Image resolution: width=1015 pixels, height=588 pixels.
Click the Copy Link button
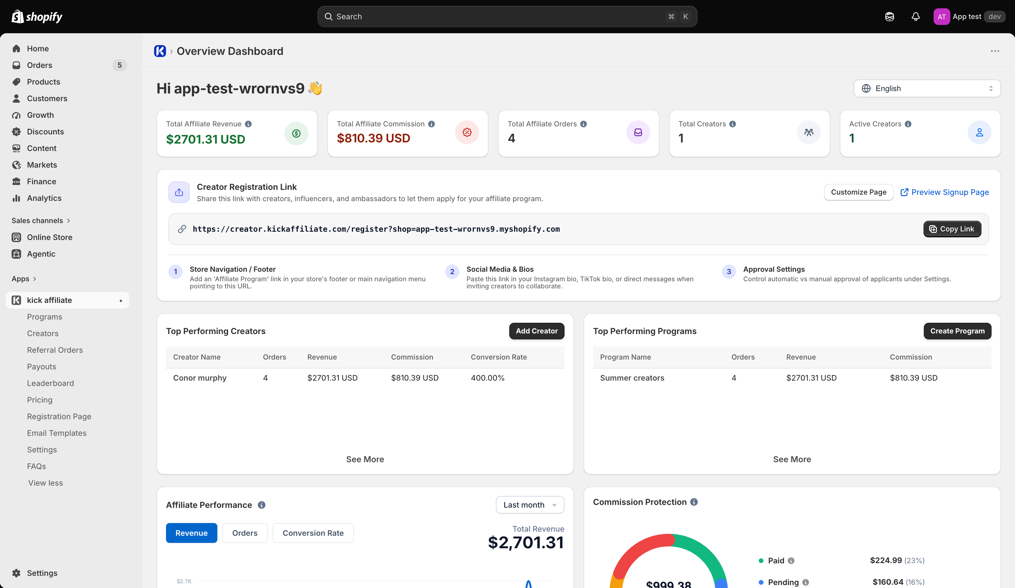[x=952, y=229]
